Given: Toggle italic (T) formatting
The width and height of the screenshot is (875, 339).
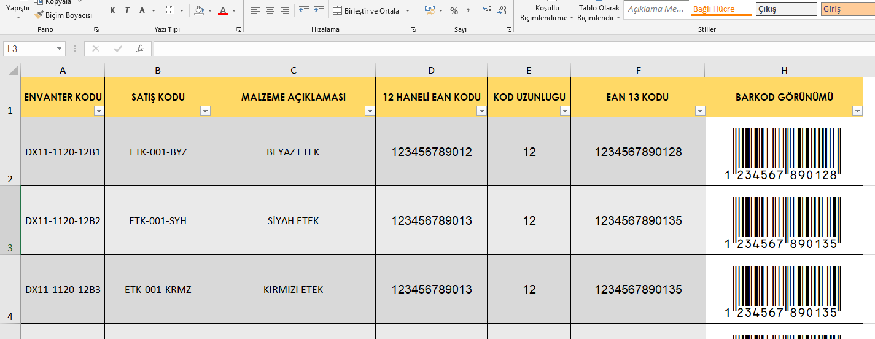Looking at the screenshot, I should pos(127,10).
